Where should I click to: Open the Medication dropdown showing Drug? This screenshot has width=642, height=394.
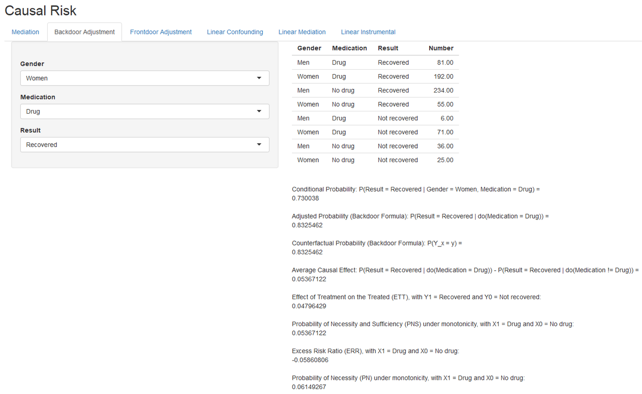(144, 111)
